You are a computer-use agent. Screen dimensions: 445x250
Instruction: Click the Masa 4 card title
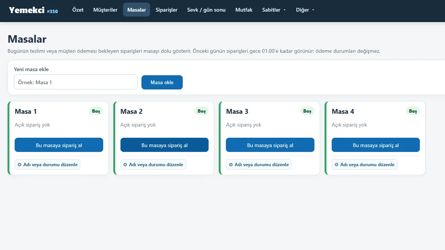point(343,112)
